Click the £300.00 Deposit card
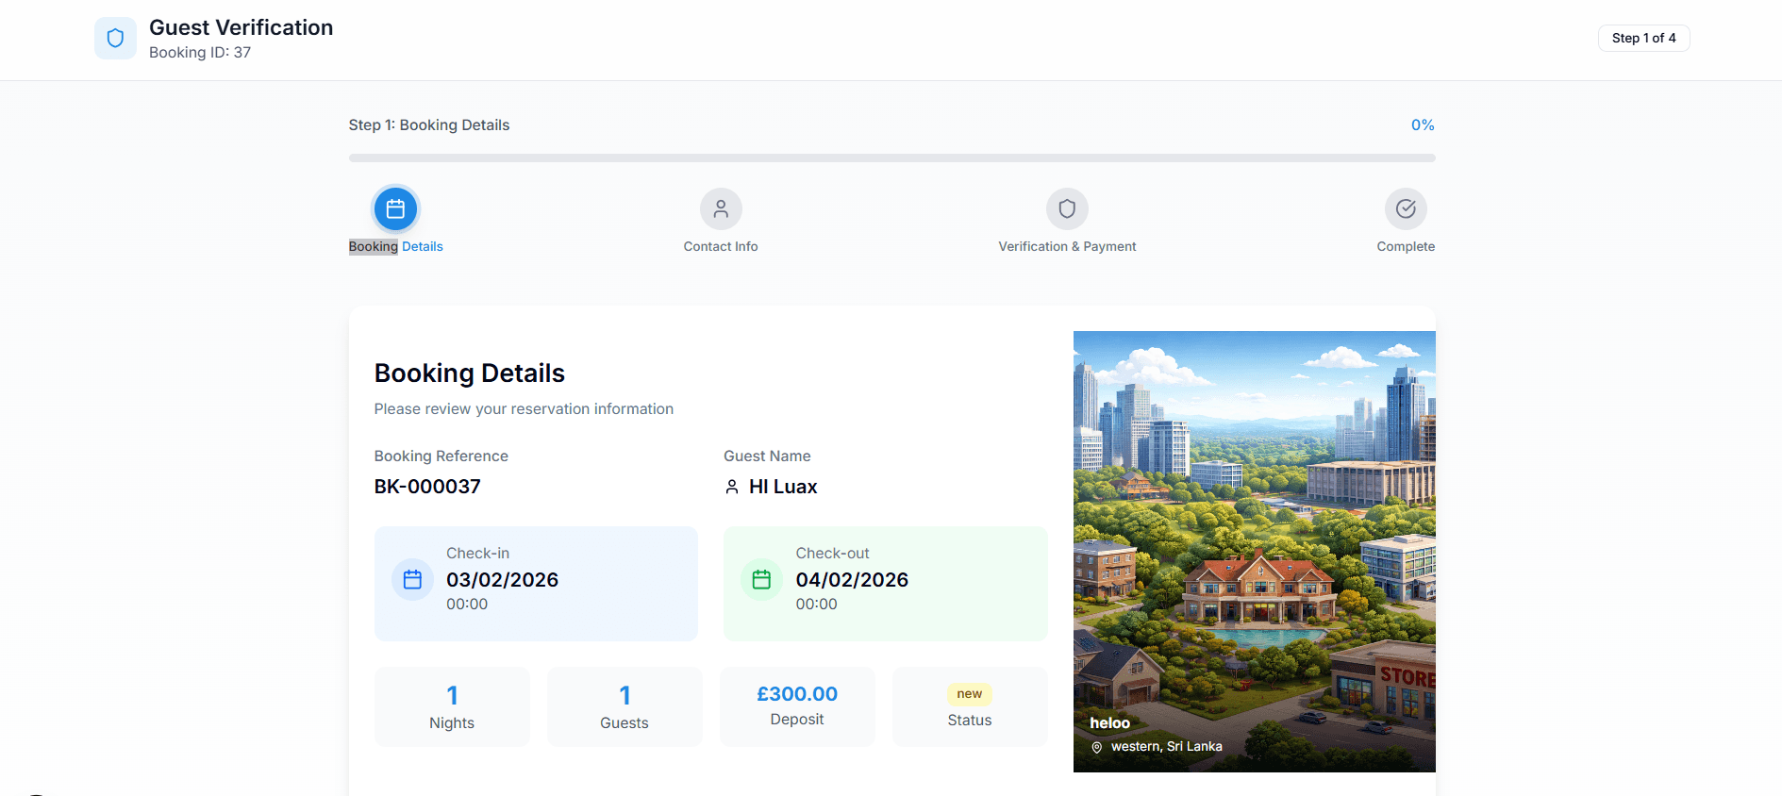 (797, 706)
